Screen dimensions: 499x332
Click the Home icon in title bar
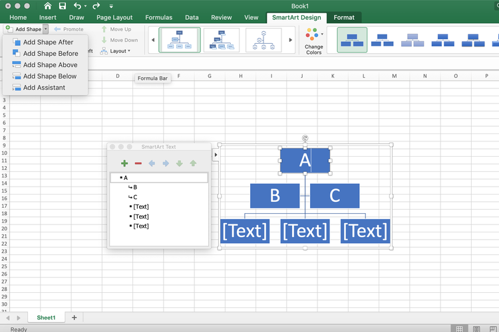pyautogui.click(x=47, y=6)
